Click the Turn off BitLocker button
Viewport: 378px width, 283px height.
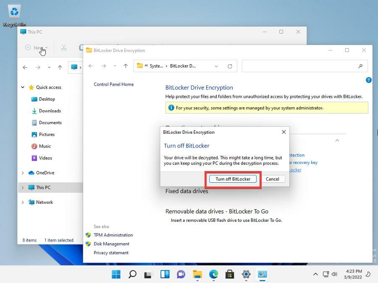233,179
